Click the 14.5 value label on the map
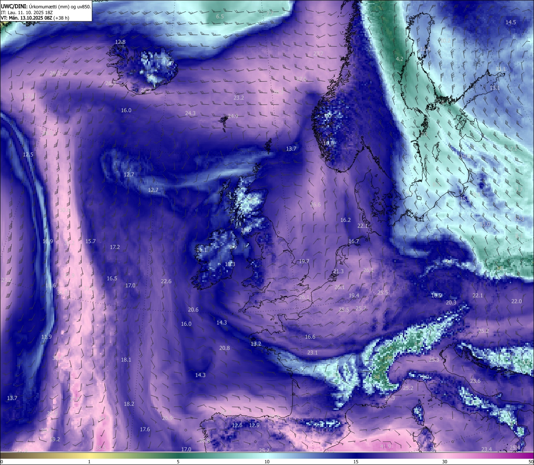 tap(511, 22)
